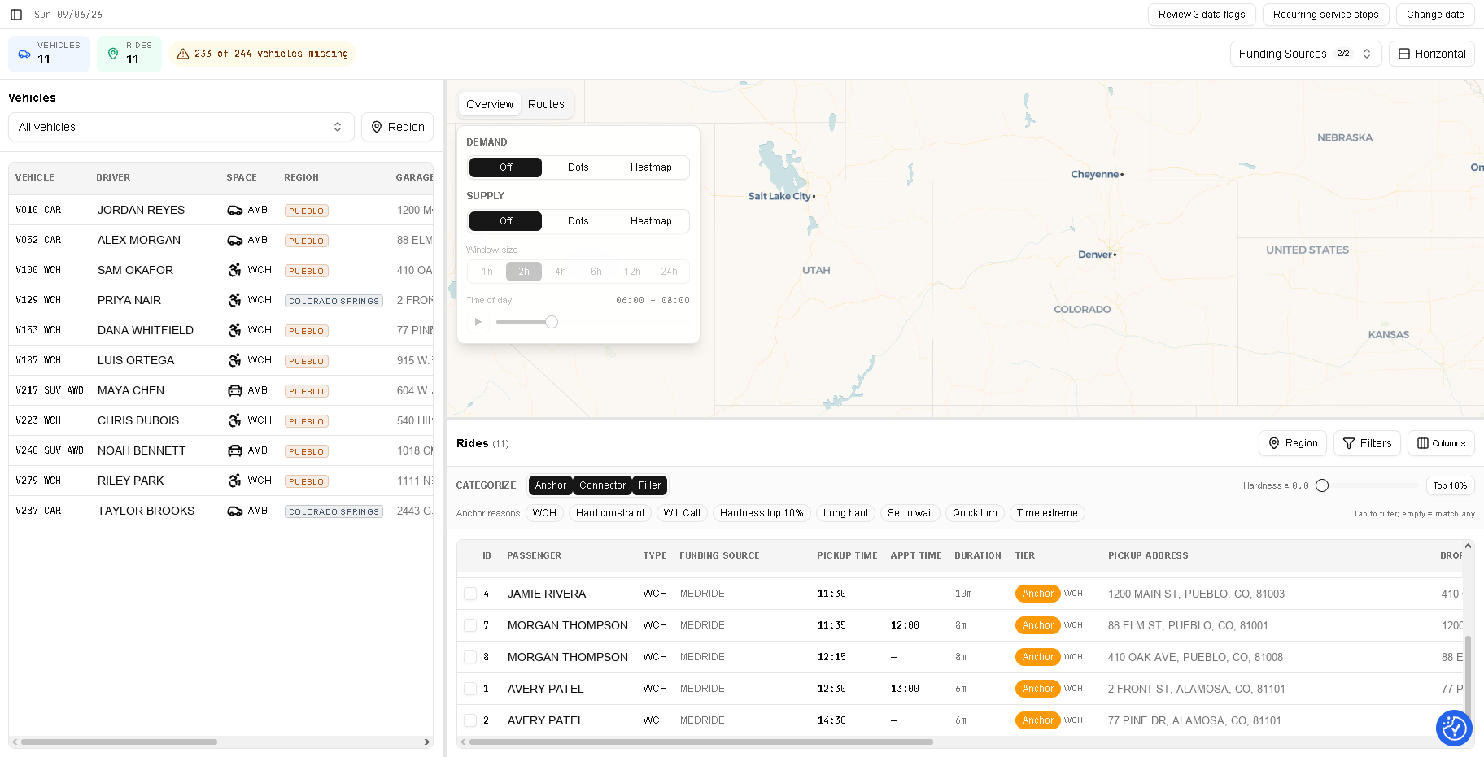Click the wheelchair icon in DANA WHITFIELD row
Image resolution: width=1484 pixels, height=757 pixels.
[235, 330]
